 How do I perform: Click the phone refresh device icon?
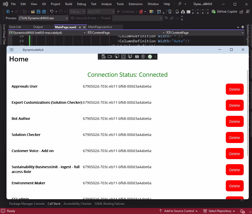tap(170, 12)
